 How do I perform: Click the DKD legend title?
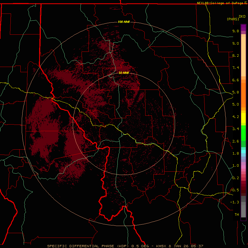click(242, 17)
